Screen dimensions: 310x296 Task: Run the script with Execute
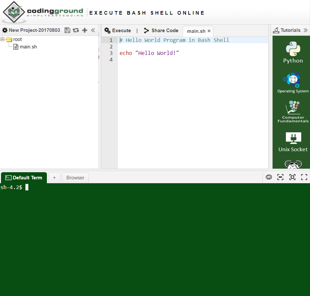(118, 30)
